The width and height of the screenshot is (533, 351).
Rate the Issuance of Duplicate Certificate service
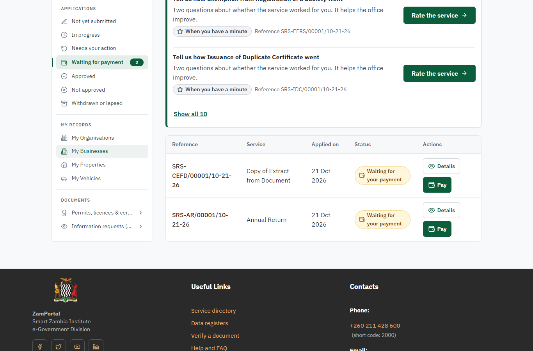point(439,73)
